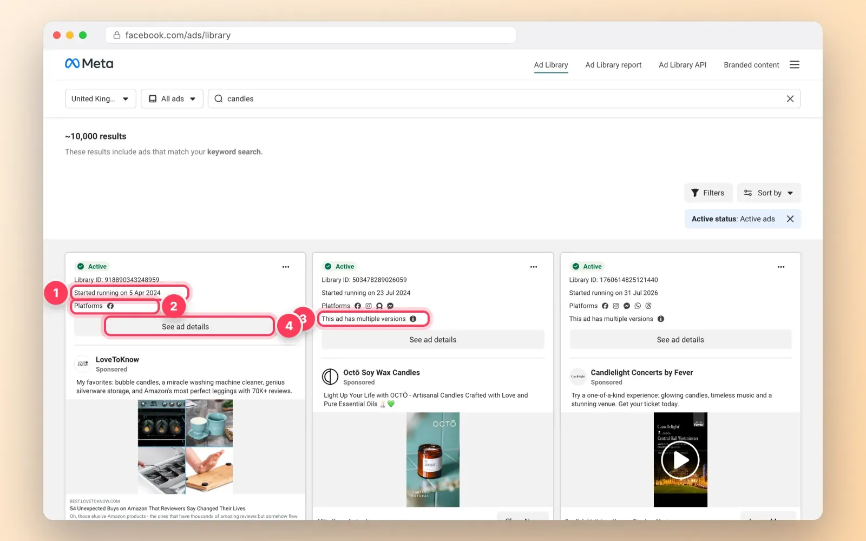Click 'Started running on 31 Jul 2026' text
This screenshot has width=866, height=541.
point(614,293)
